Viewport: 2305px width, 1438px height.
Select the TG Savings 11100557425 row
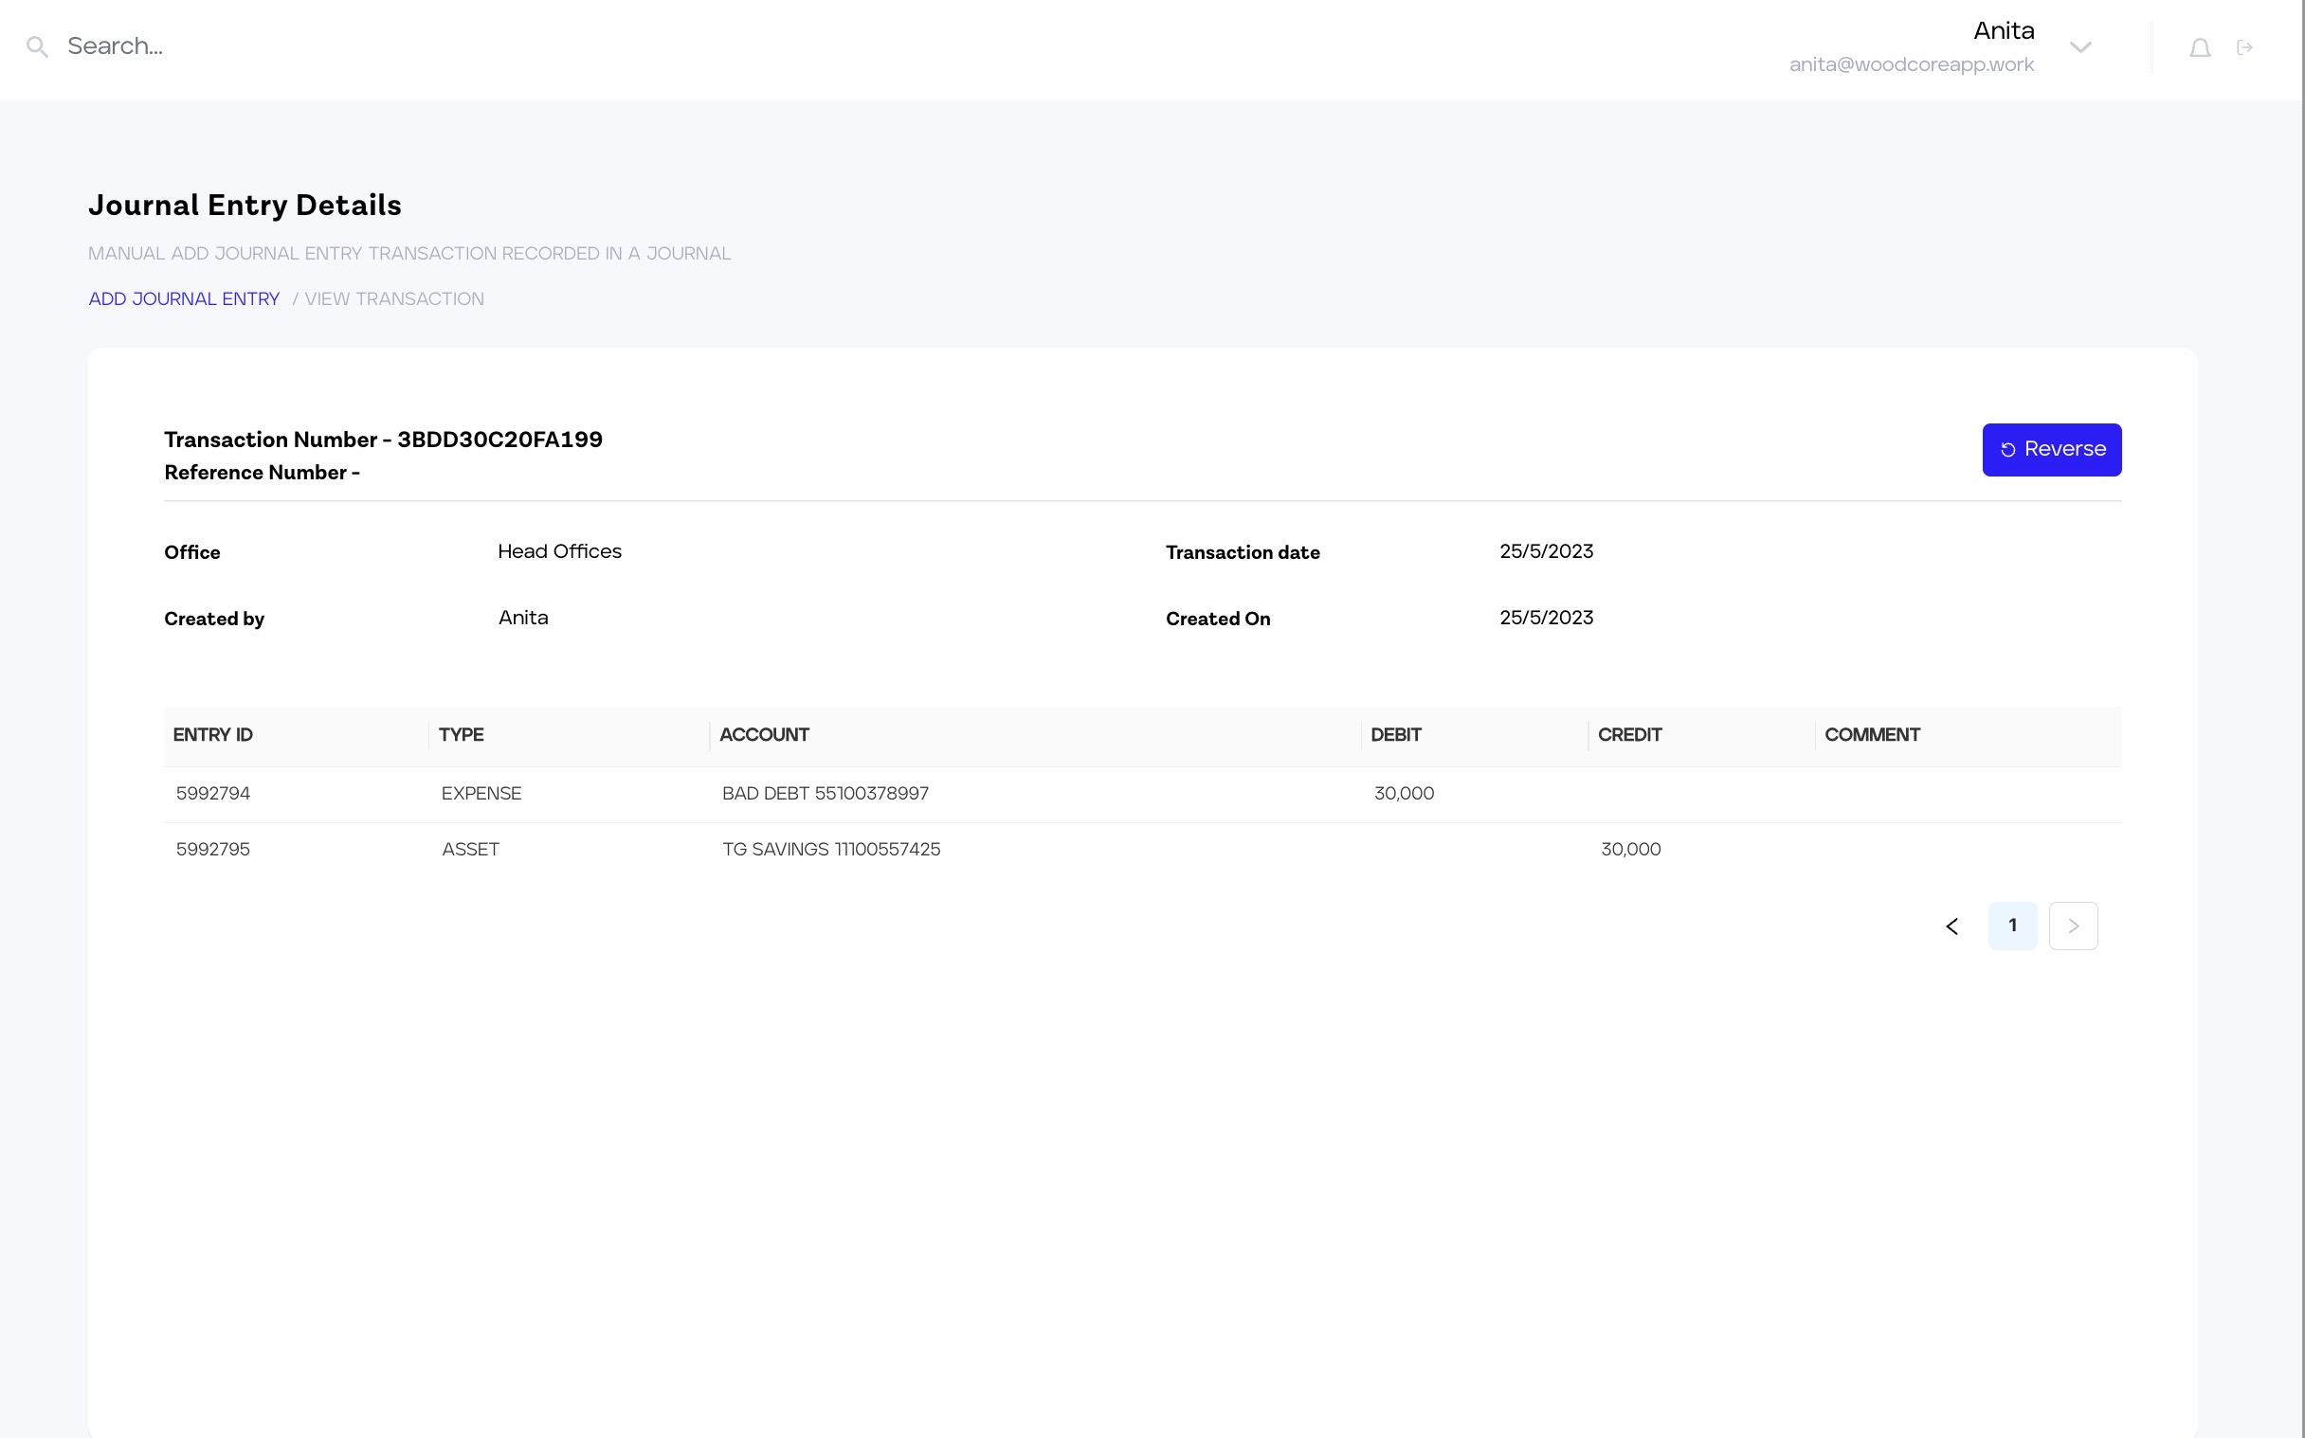point(830,851)
